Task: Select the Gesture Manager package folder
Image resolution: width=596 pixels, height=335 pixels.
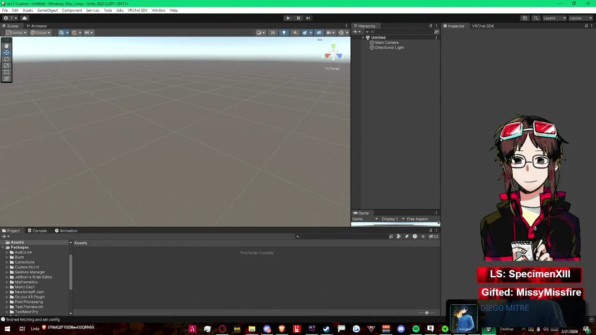Action: point(30,272)
